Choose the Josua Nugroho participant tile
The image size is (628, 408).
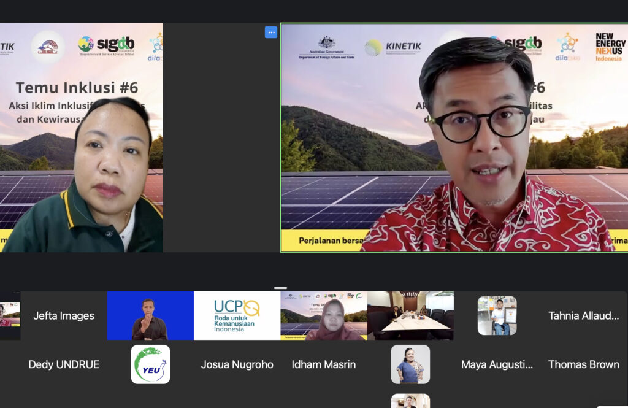(237, 364)
